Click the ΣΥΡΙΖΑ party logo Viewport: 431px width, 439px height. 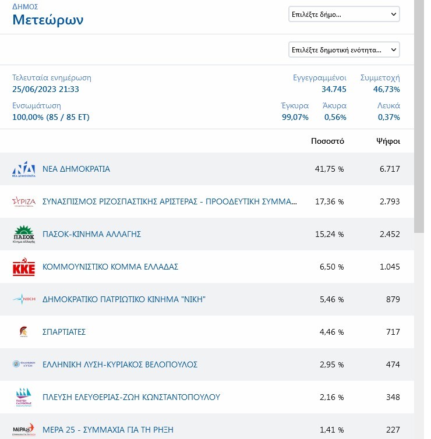click(x=24, y=202)
